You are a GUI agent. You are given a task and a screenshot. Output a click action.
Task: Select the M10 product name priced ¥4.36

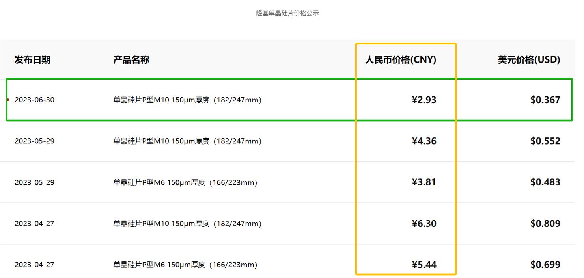point(187,141)
